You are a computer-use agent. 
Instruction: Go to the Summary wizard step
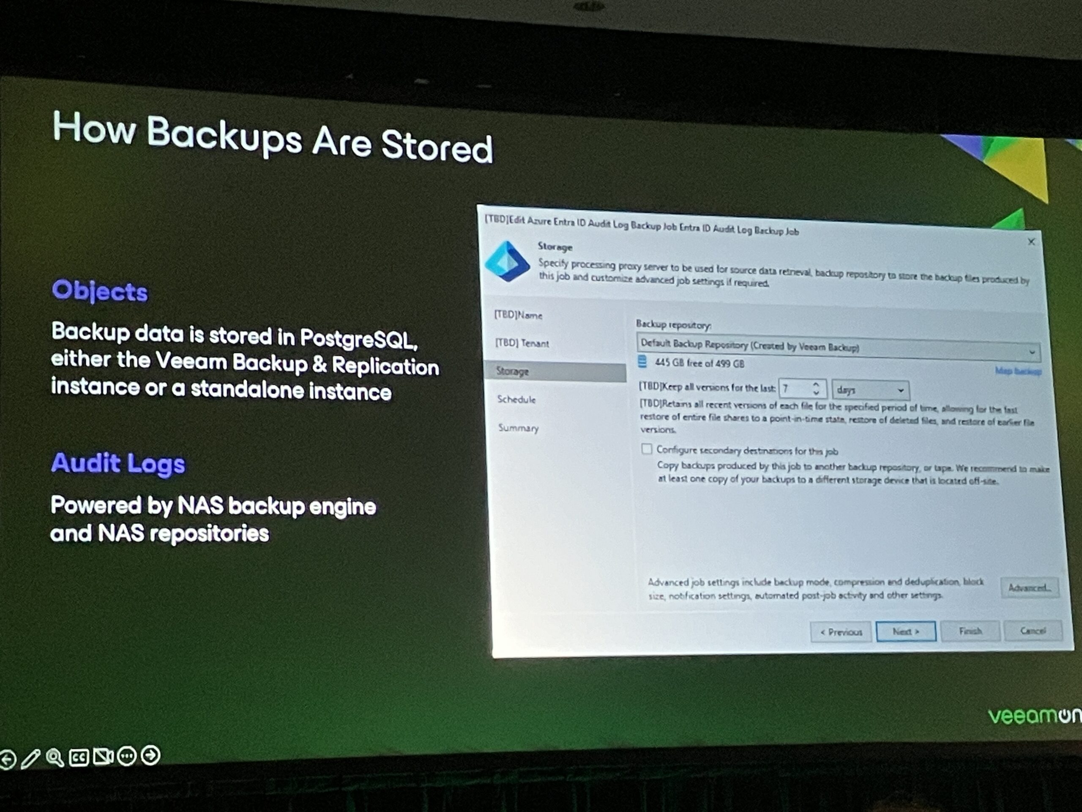pyautogui.click(x=518, y=428)
